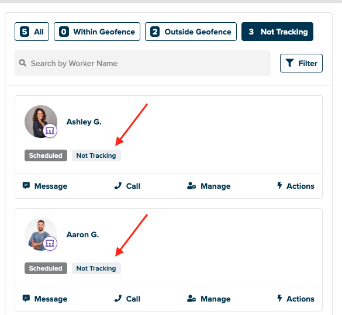Click Ashley G.'s Not Tracking status badge
This screenshot has width=342, height=315.
click(96, 155)
